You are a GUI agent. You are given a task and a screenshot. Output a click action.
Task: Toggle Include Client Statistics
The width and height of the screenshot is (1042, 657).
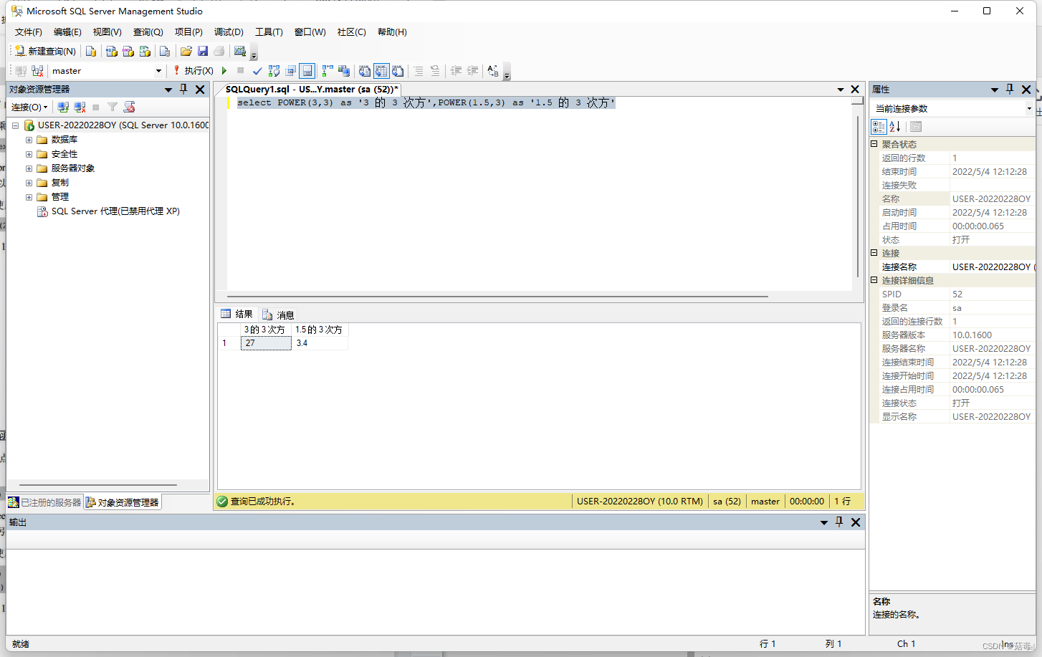pyautogui.click(x=344, y=71)
